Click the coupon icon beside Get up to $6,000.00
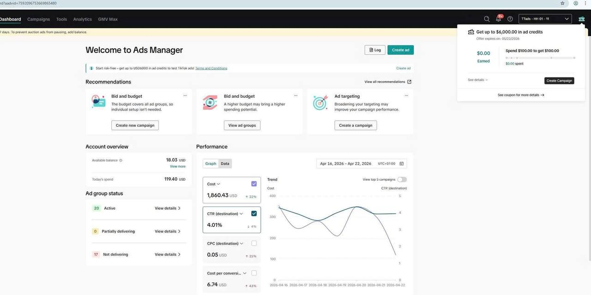Image resolution: width=591 pixels, height=295 pixels. 471,32
